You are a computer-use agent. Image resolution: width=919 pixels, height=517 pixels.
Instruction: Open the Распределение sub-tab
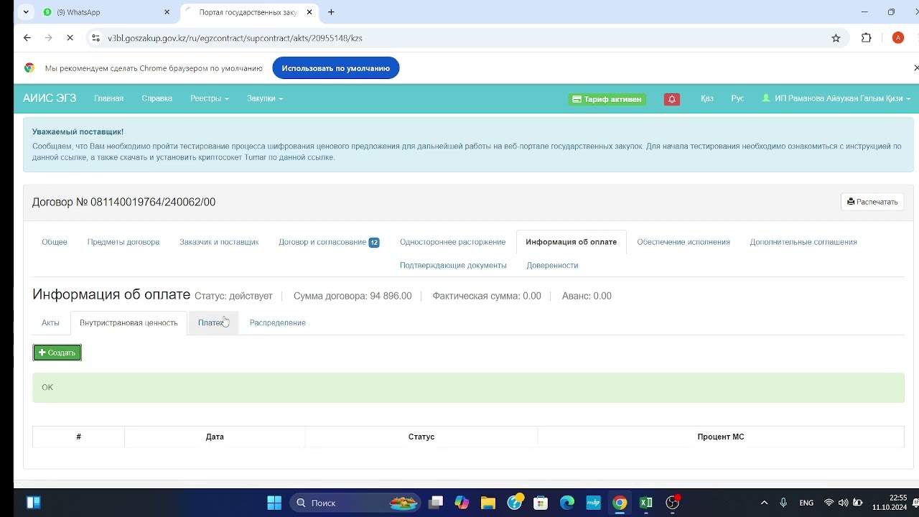pos(278,323)
